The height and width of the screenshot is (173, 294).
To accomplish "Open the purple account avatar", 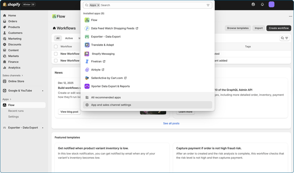I will pos(271,4).
